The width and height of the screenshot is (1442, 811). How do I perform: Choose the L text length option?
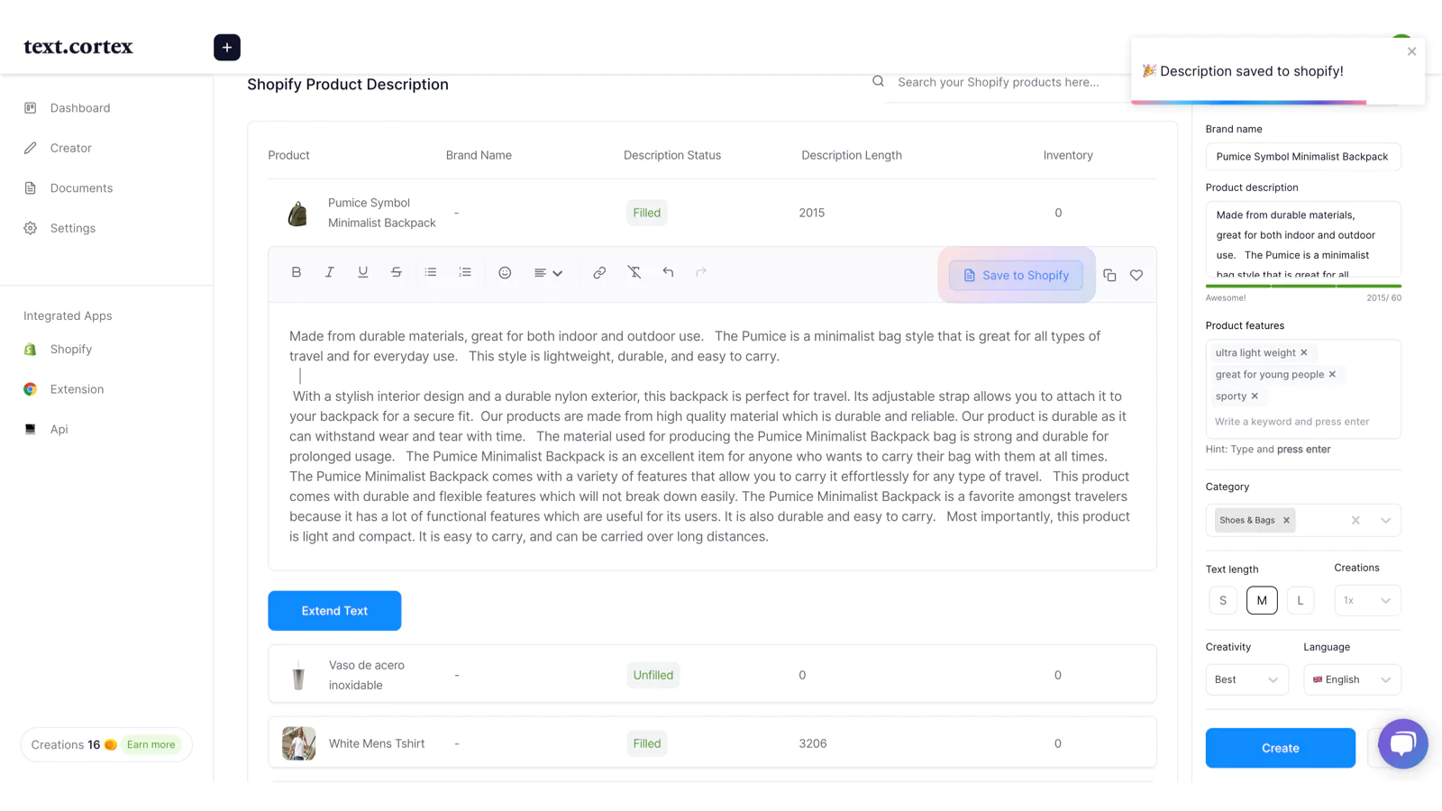[x=1300, y=600]
